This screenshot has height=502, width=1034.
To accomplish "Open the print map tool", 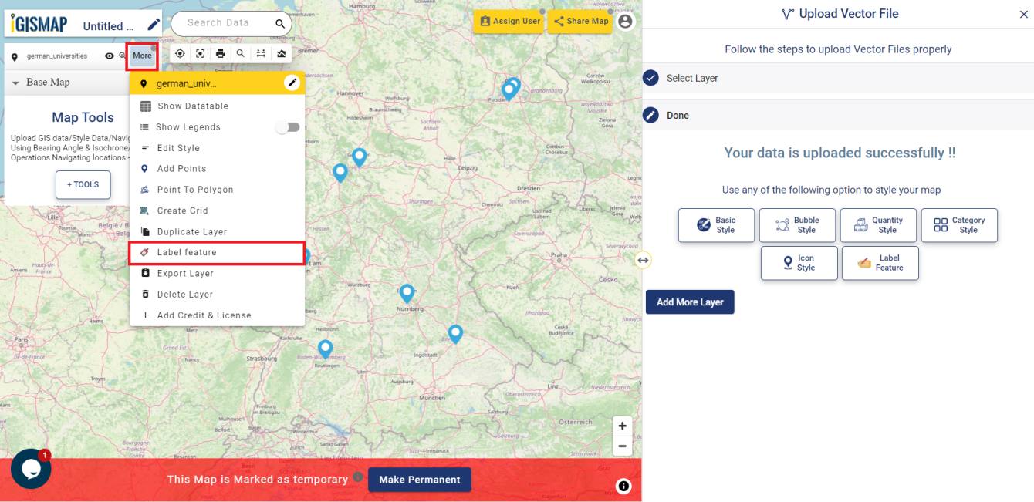I will 221,54.
